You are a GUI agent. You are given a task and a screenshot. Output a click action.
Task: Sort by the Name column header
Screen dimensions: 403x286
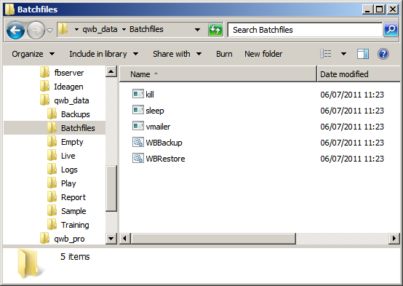click(x=218, y=74)
